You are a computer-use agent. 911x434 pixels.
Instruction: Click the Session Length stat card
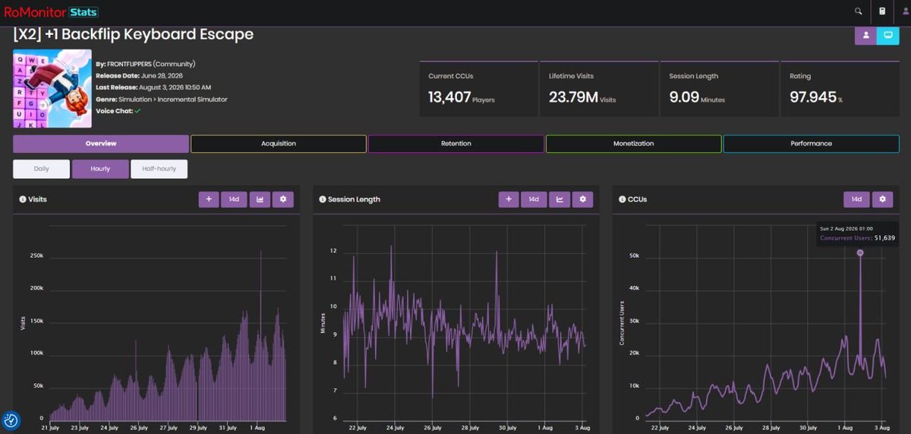pyautogui.click(x=719, y=88)
